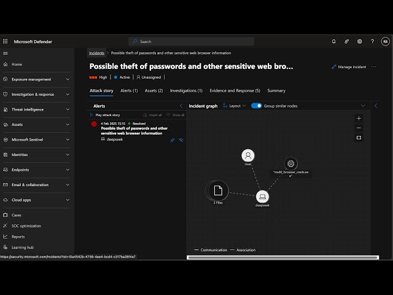Screen dimensions: 393x295
Task: Toggle Group similar nodes switch
Action: pyautogui.click(x=256, y=106)
